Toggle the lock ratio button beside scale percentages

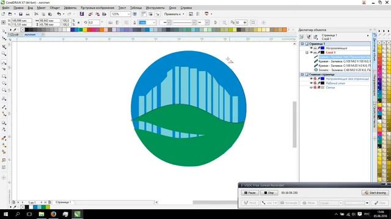[x=79, y=23]
